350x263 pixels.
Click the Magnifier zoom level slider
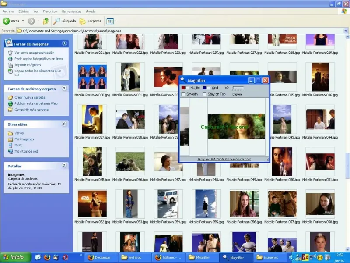pyautogui.click(x=238, y=88)
